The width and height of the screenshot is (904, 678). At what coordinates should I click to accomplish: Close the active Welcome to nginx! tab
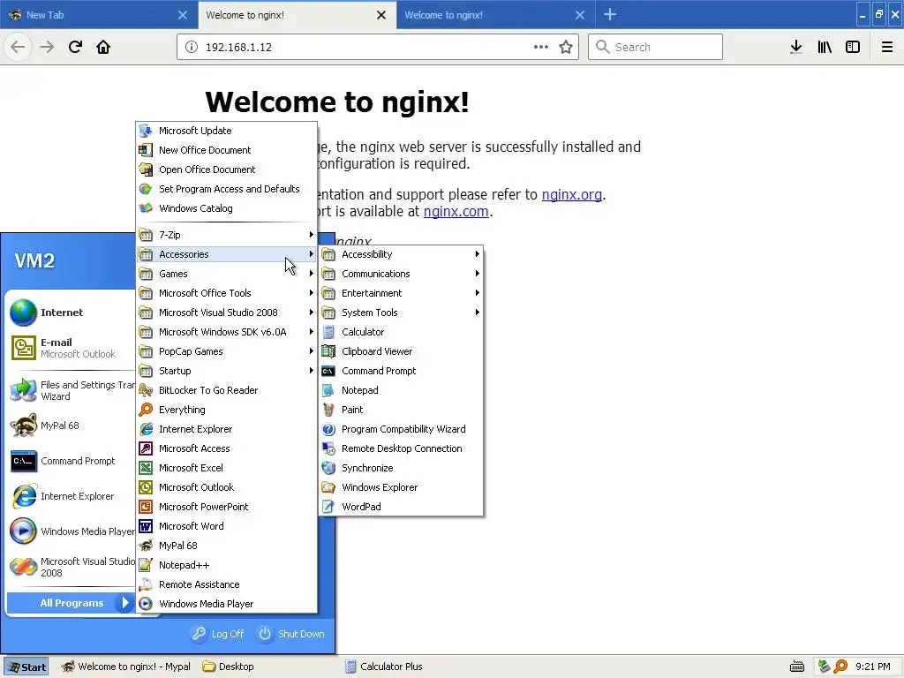pos(381,15)
